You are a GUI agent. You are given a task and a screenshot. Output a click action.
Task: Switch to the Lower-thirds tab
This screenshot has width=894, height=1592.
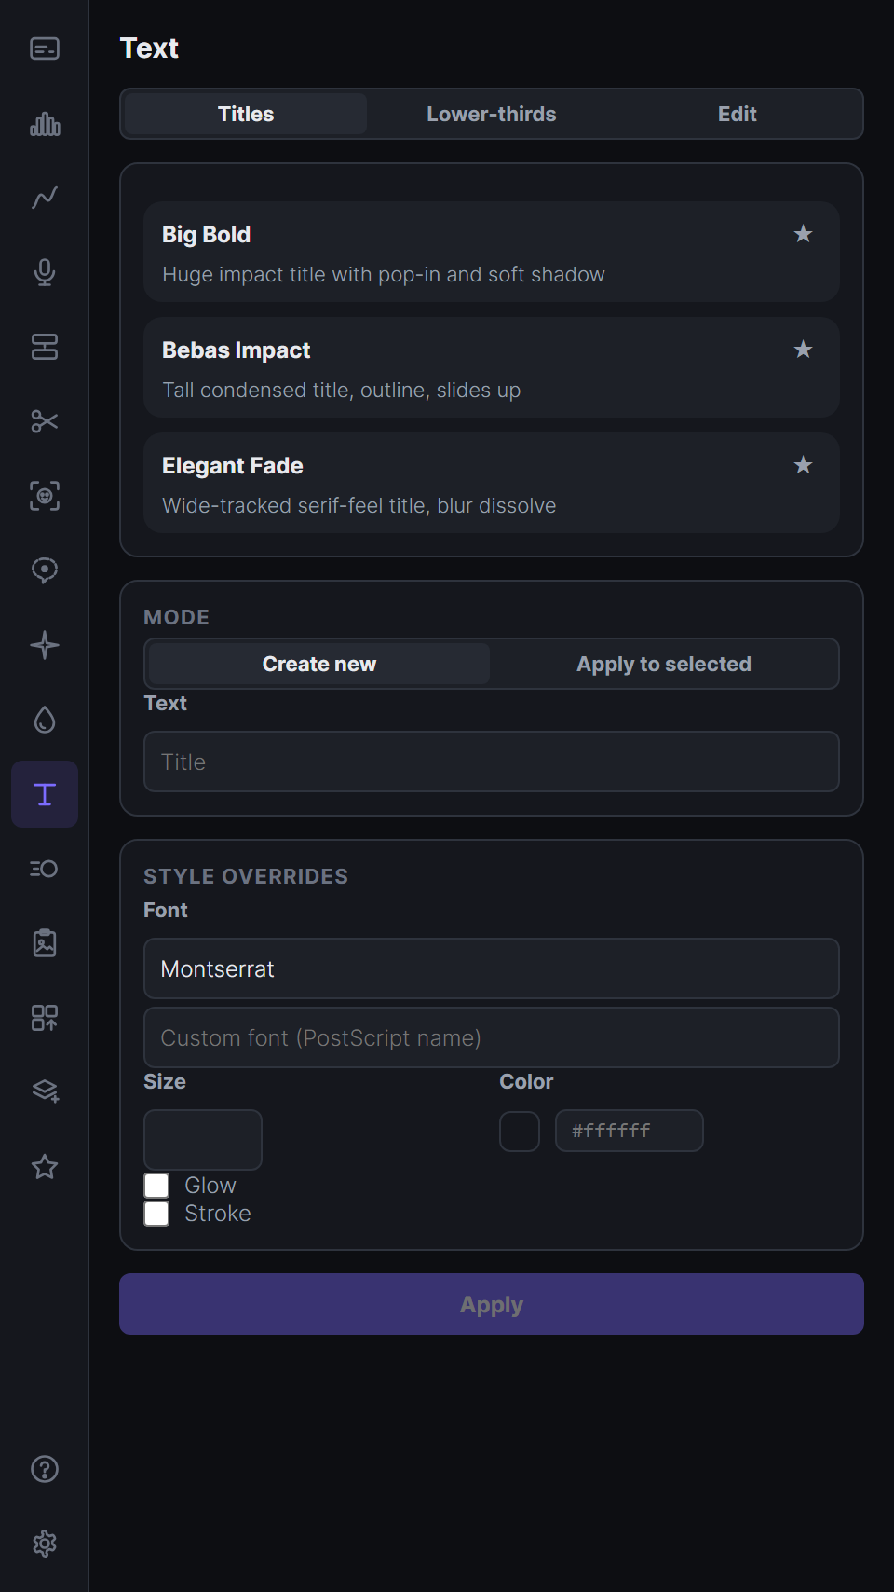click(x=492, y=114)
